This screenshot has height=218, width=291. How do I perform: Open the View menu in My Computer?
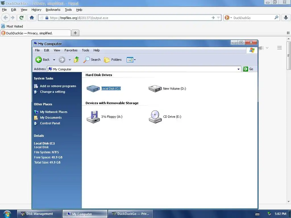pos(57,50)
